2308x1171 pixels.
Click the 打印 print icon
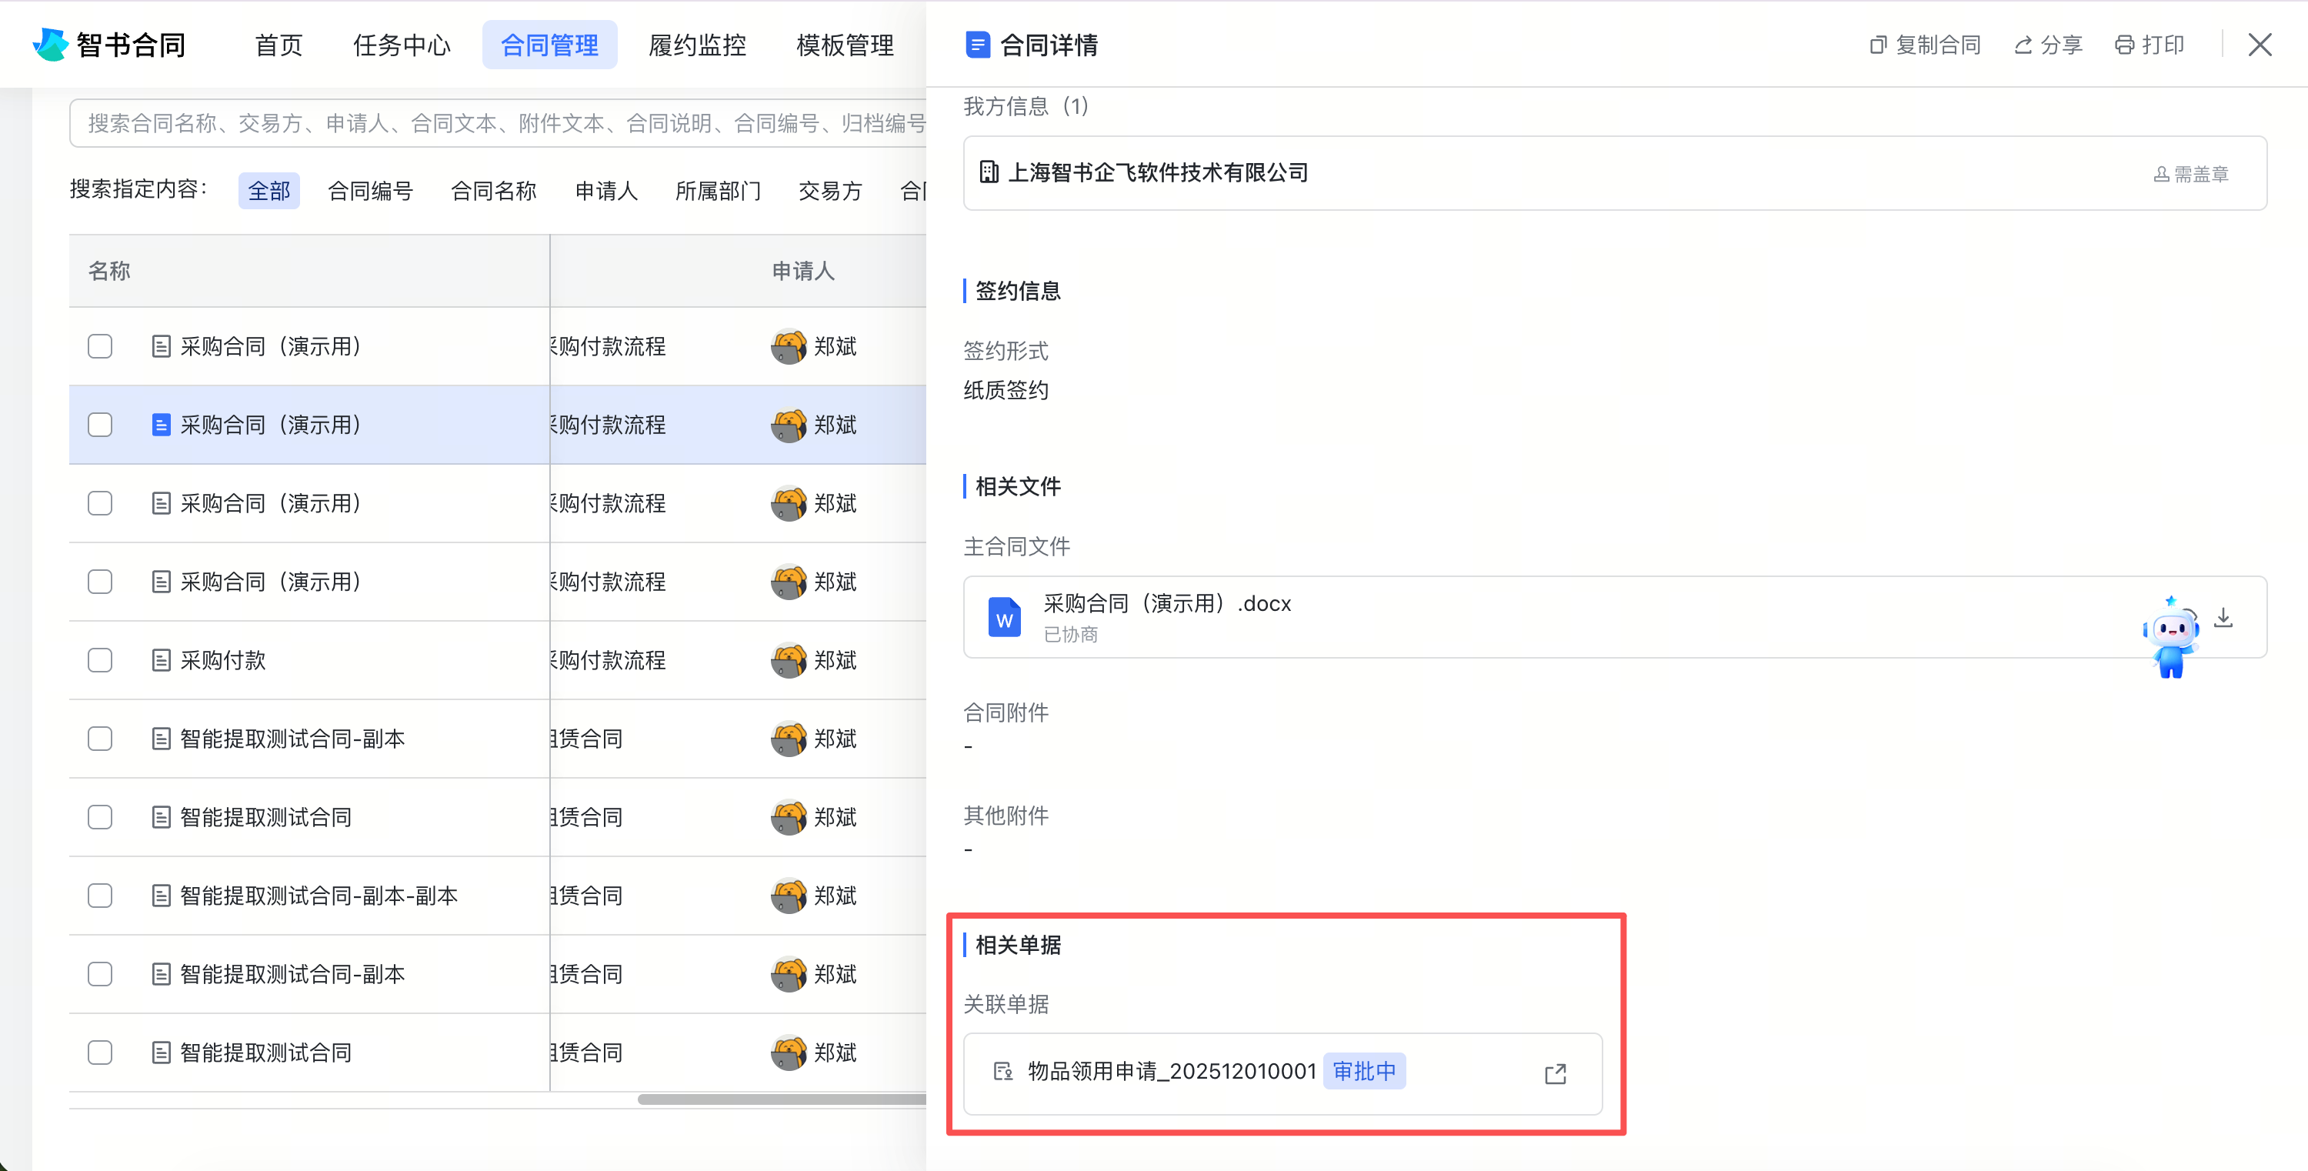coord(2124,44)
